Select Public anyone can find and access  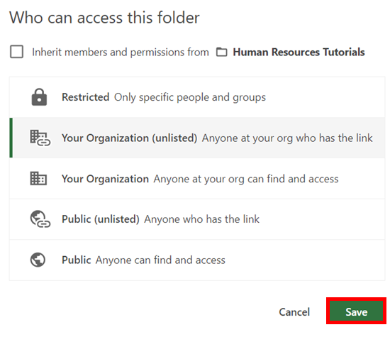pos(197,260)
